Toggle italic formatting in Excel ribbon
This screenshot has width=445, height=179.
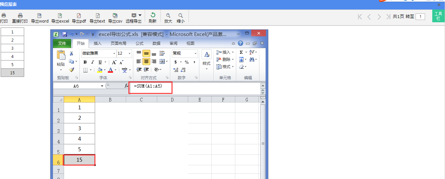[x=92, y=62]
